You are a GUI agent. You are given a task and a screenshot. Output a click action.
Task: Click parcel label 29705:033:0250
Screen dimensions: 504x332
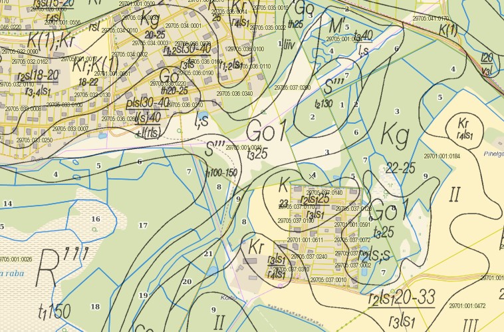(35, 140)
